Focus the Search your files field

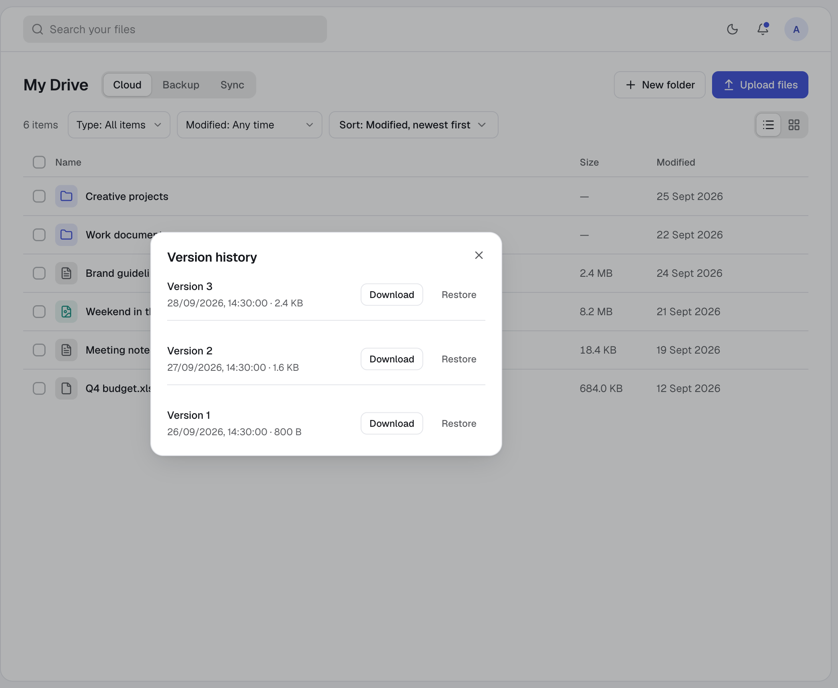pyautogui.click(x=175, y=29)
